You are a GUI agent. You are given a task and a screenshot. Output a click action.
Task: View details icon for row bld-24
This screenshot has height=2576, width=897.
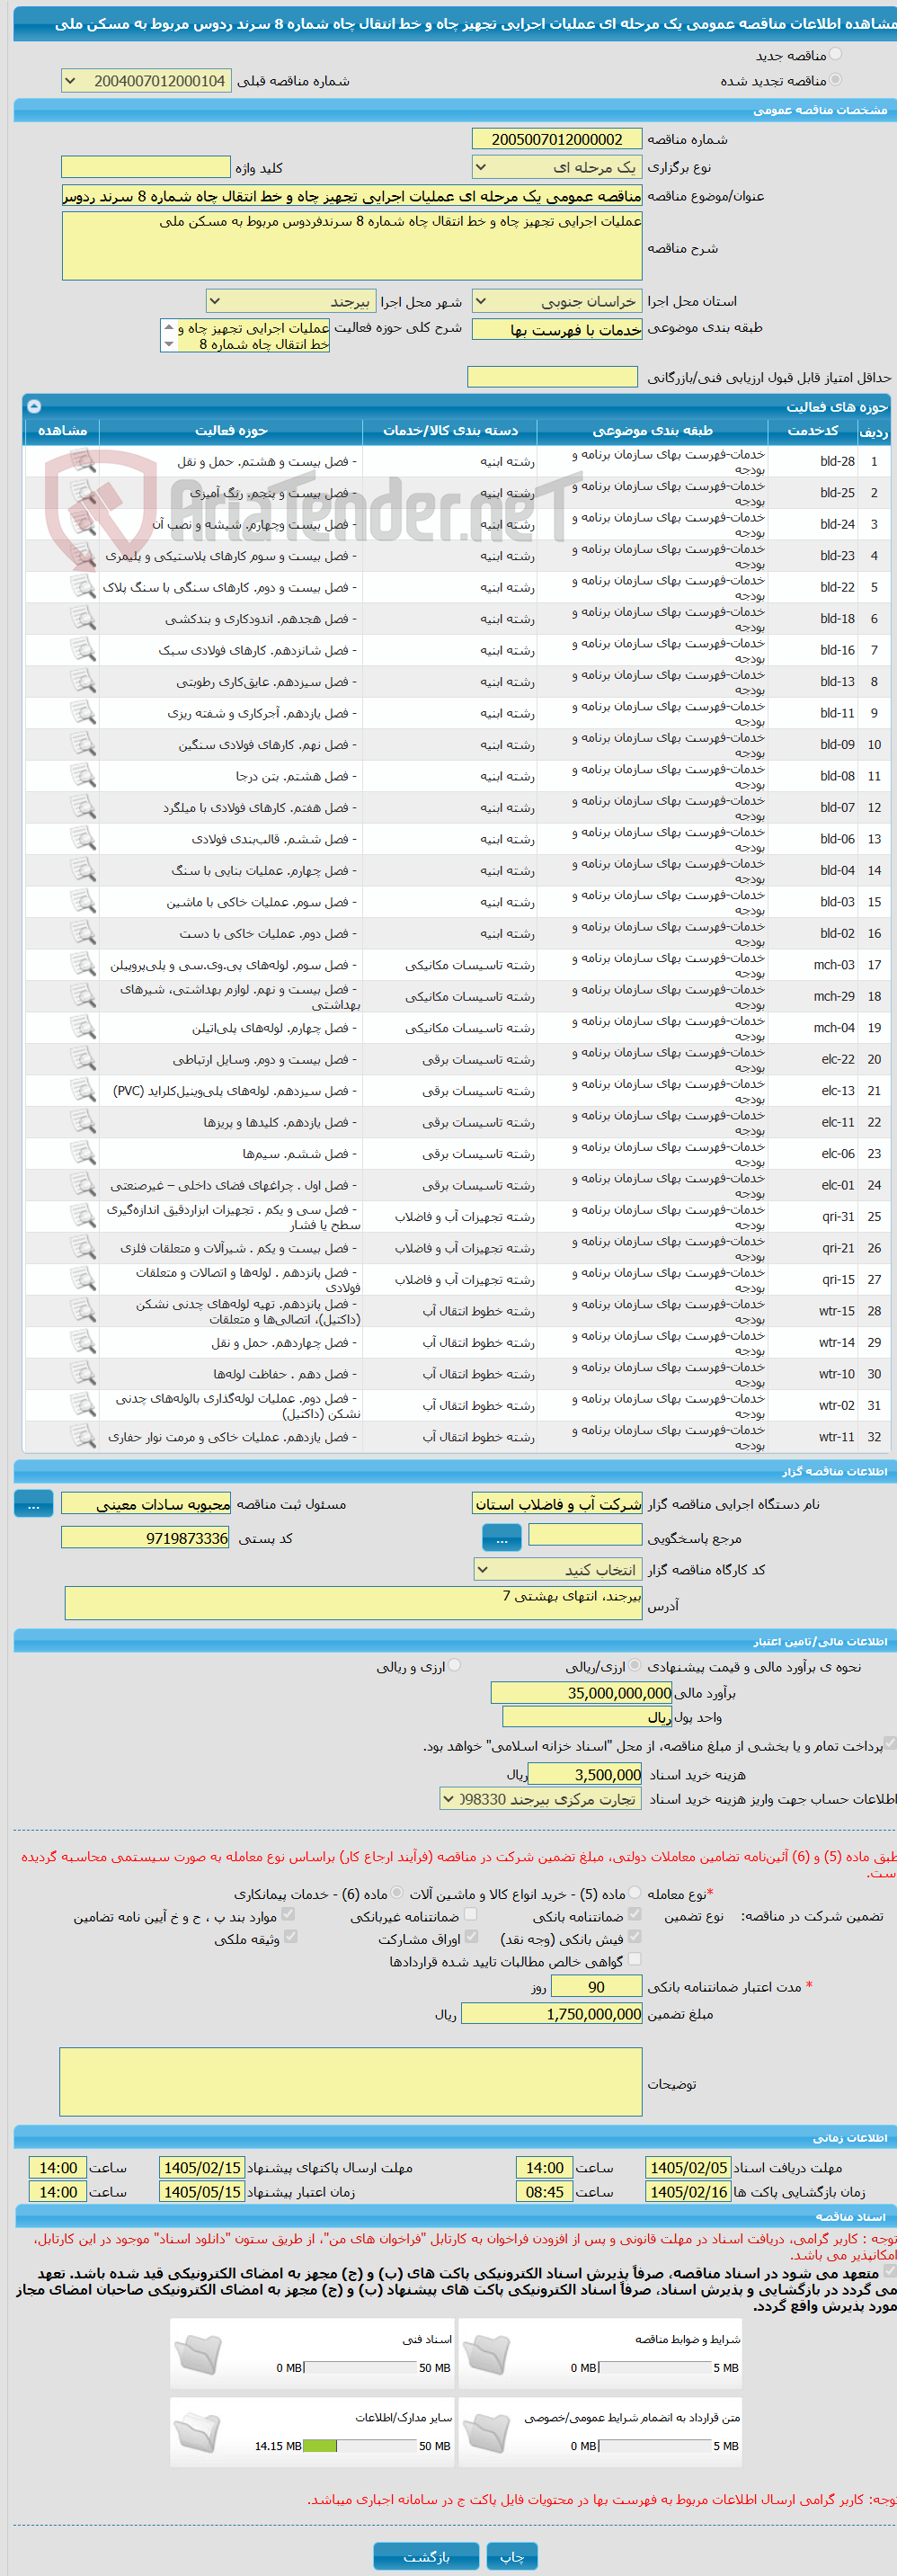(x=83, y=524)
